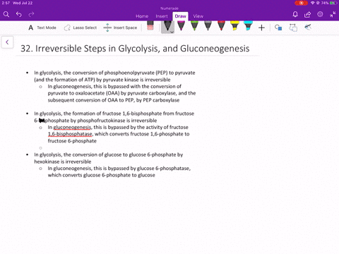This screenshot has width=339, height=254.
Task: Redo the last action
Action: coord(31,15)
